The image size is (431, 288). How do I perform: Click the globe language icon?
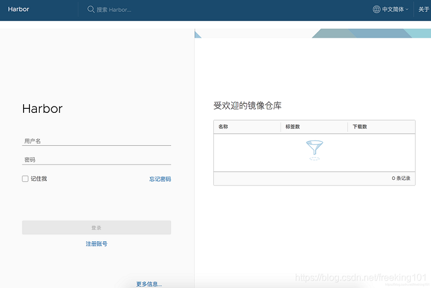pos(376,9)
